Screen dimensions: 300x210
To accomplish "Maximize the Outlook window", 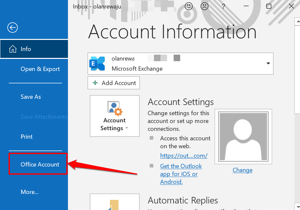I will (268, 6).
